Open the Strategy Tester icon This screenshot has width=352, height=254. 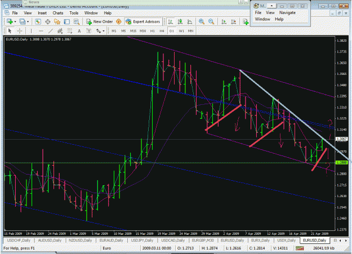(x=77, y=21)
